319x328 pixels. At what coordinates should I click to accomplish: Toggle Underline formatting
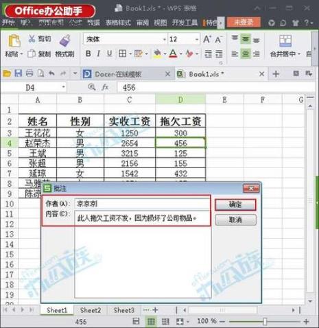(110, 54)
